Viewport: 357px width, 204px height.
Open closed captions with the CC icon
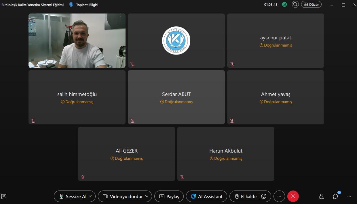tap(4, 196)
